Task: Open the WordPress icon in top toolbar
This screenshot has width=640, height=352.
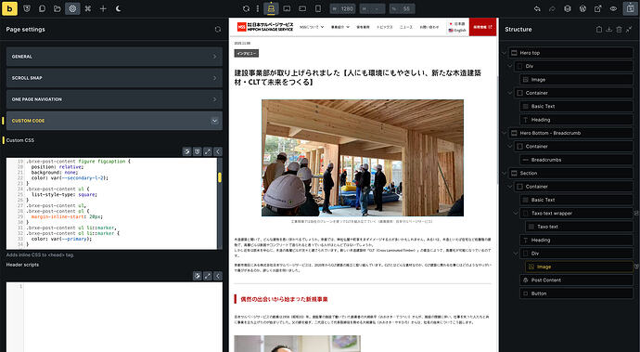Action: tap(582, 8)
